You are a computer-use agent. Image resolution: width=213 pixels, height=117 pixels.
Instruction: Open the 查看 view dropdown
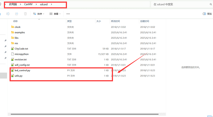click(x=55, y=14)
